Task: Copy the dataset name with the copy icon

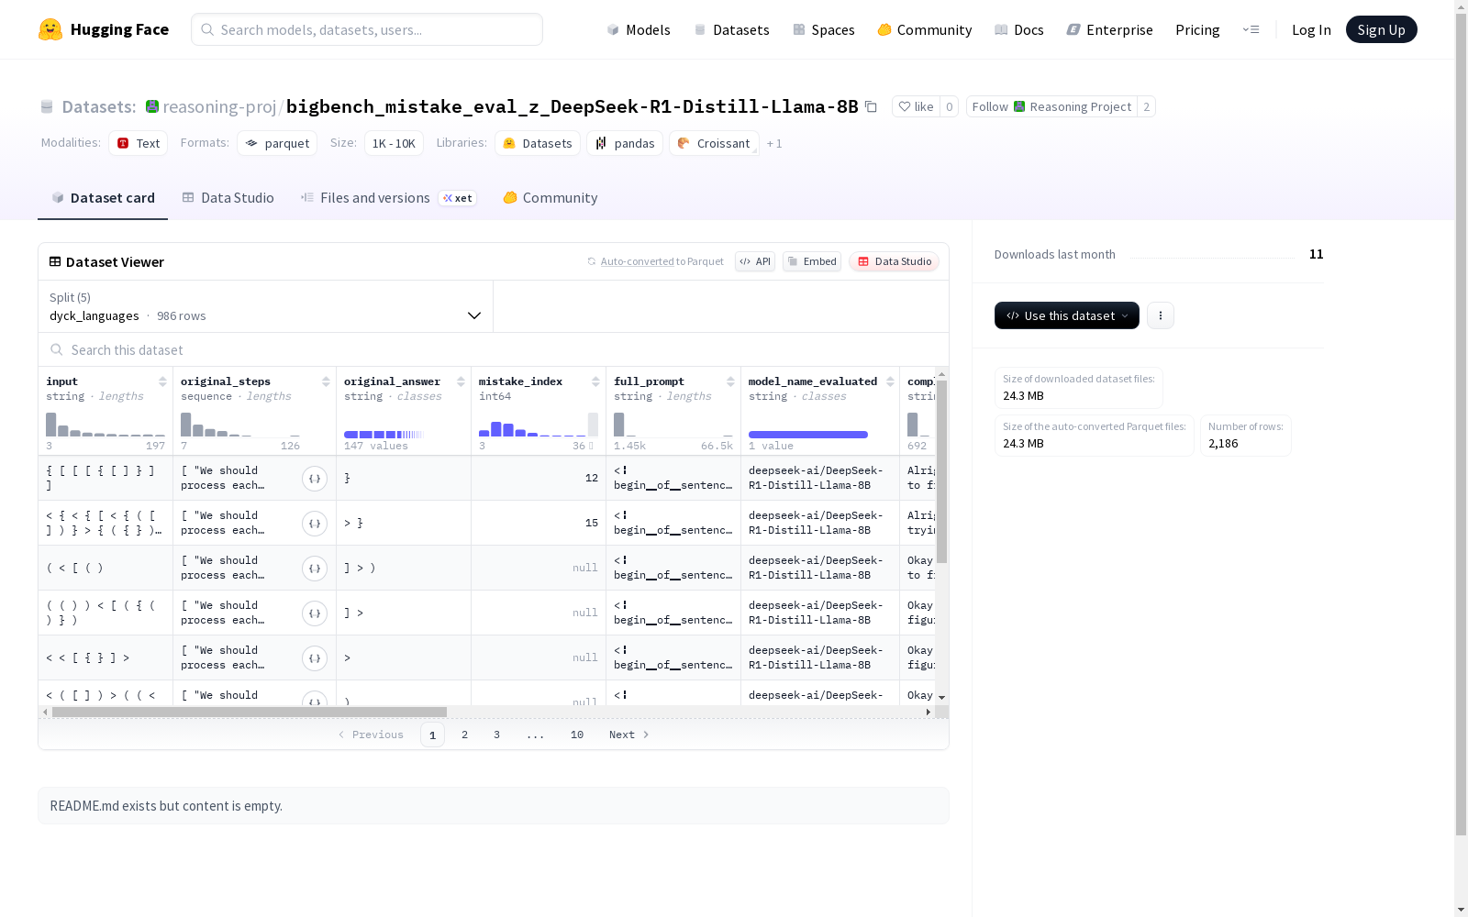Action: 871,107
